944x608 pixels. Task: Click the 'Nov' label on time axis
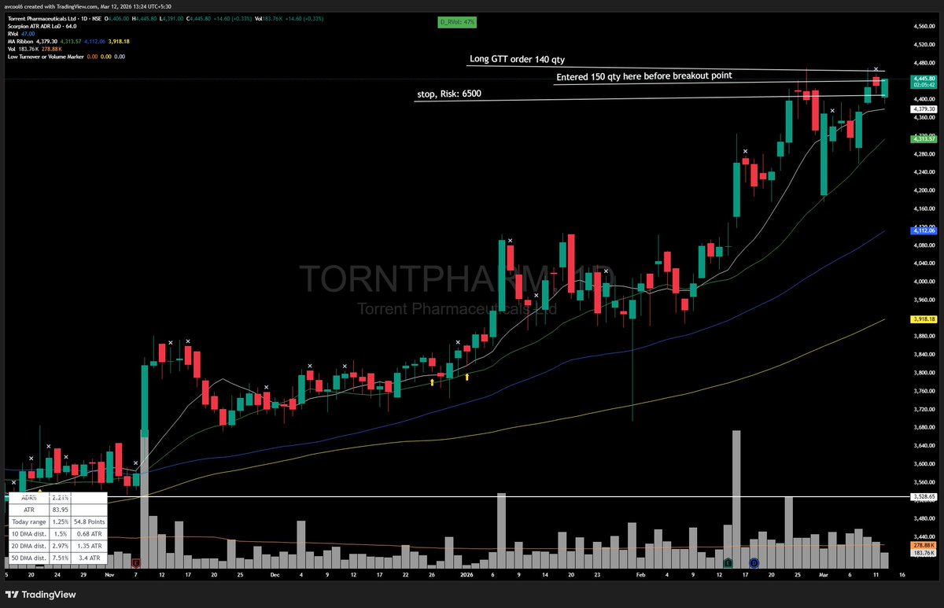tap(109, 575)
